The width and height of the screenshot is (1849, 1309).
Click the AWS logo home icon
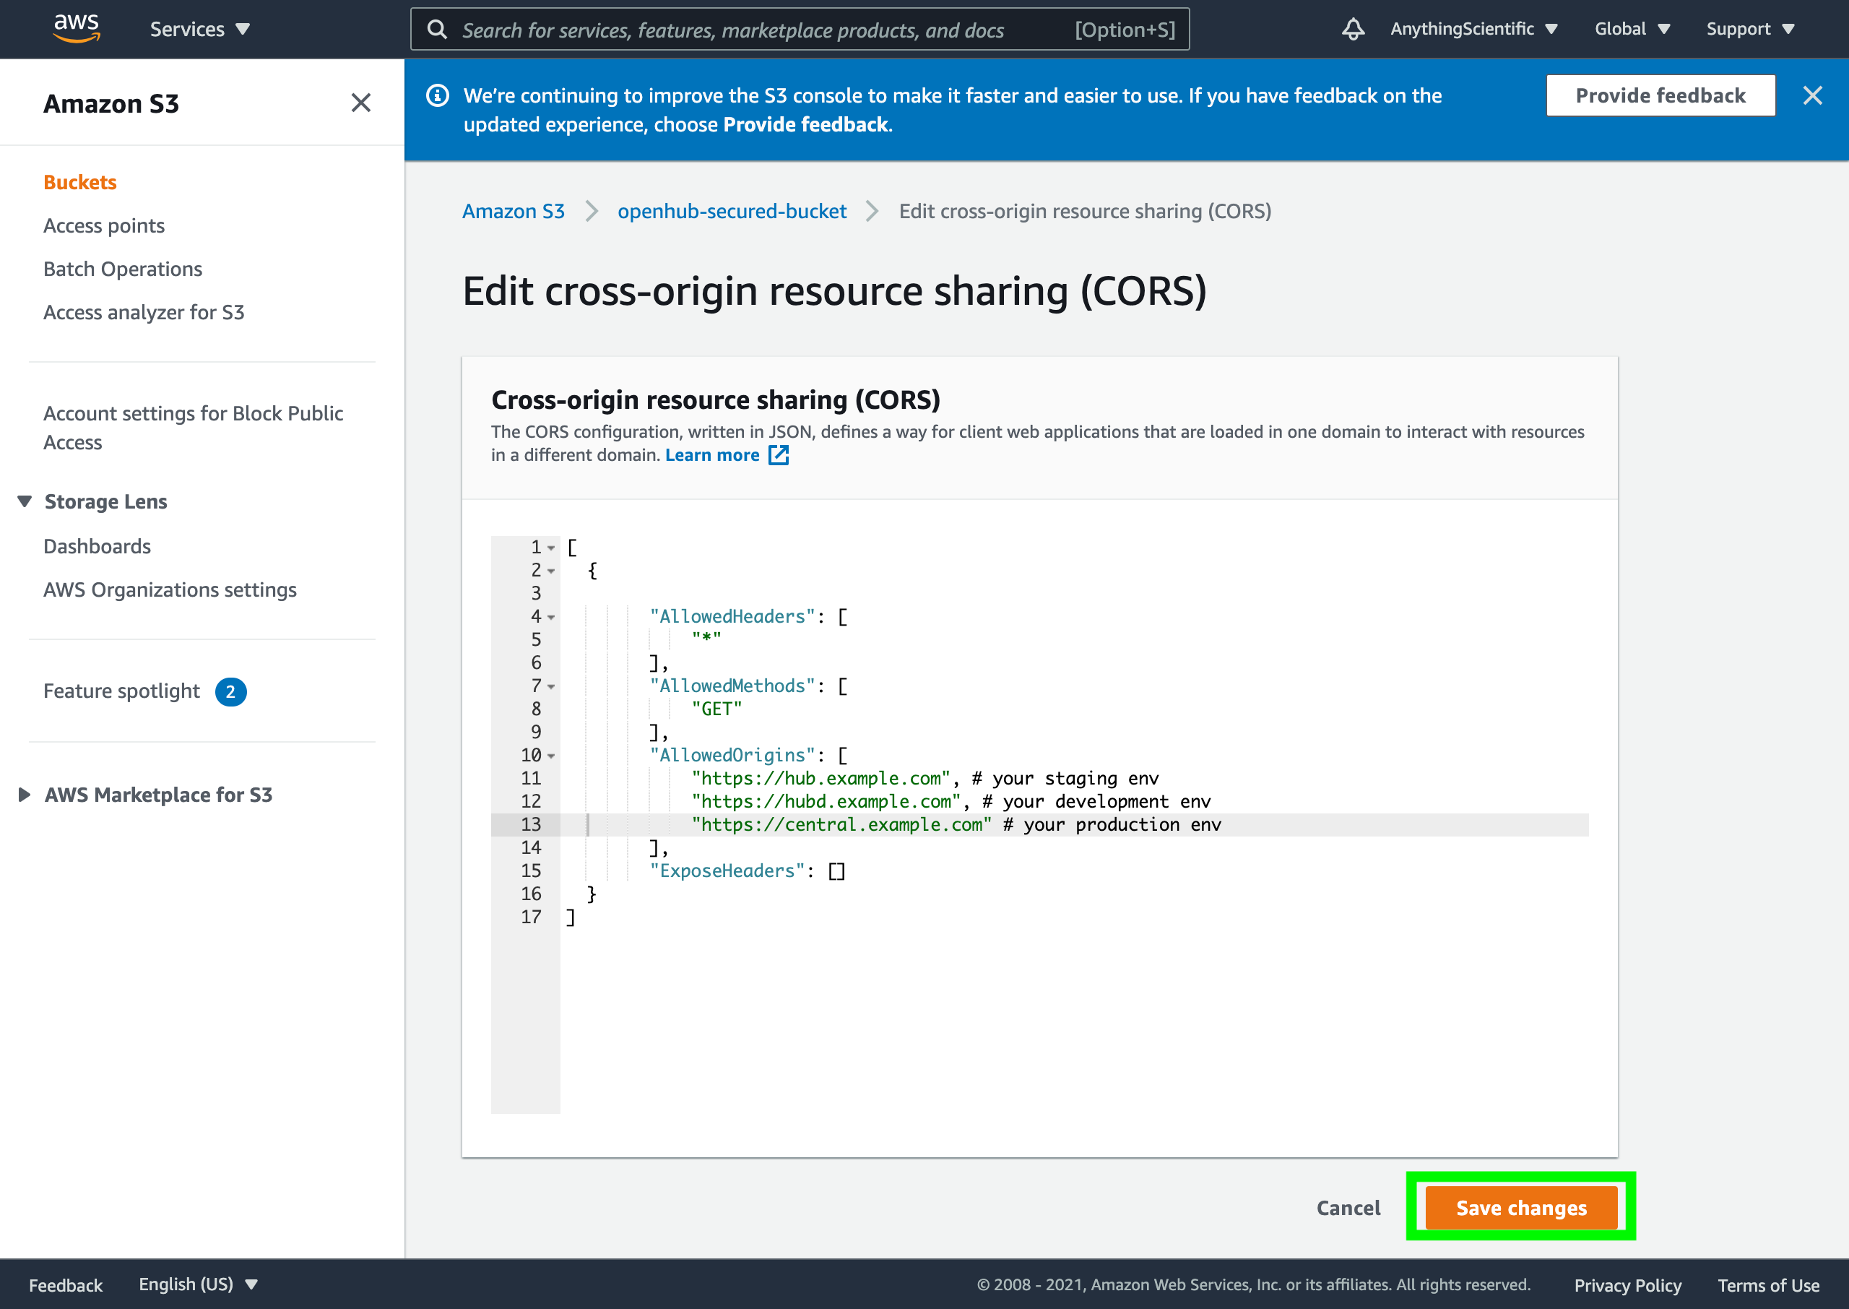pos(77,28)
